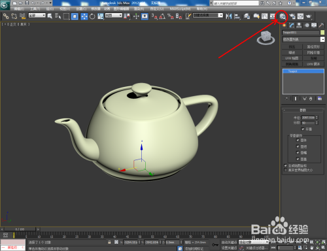
Task: Apply the 挤出 extrude modifier button
Action: click(292, 46)
